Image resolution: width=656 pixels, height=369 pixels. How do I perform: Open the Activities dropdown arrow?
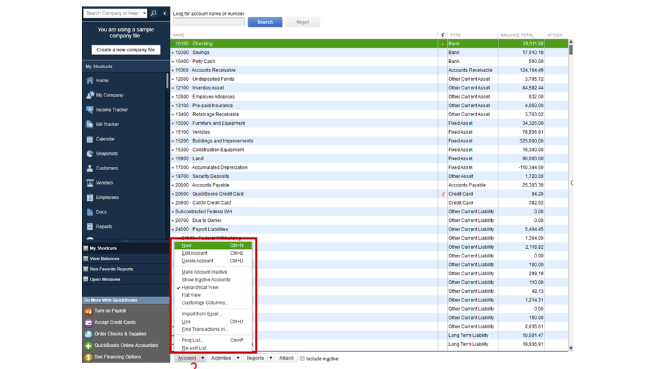click(x=238, y=358)
